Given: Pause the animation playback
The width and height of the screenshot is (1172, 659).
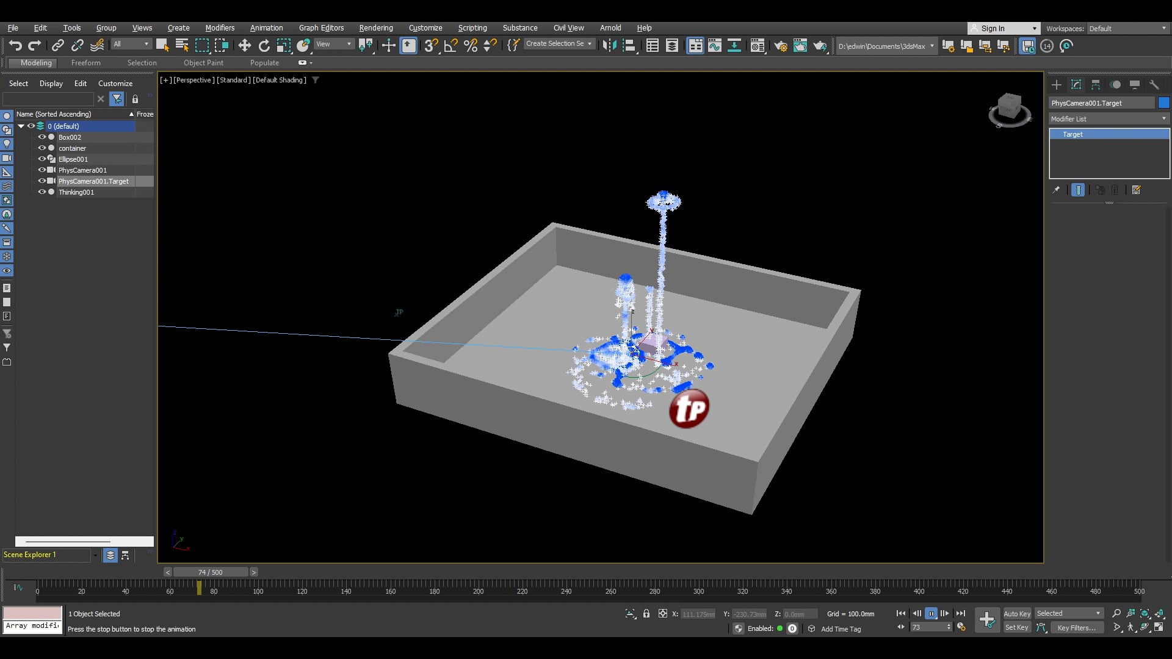Looking at the screenshot, I should pyautogui.click(x=931, y=614).
